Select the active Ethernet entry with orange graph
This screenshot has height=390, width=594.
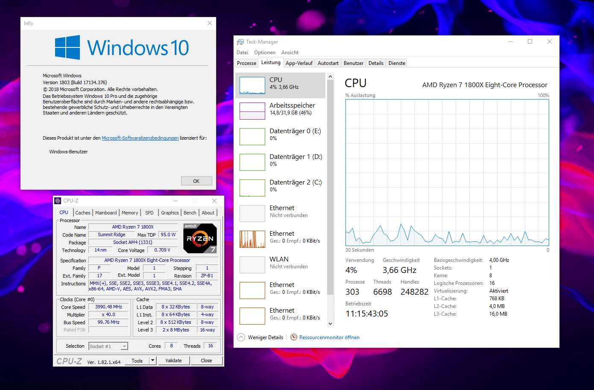point(280,239)
